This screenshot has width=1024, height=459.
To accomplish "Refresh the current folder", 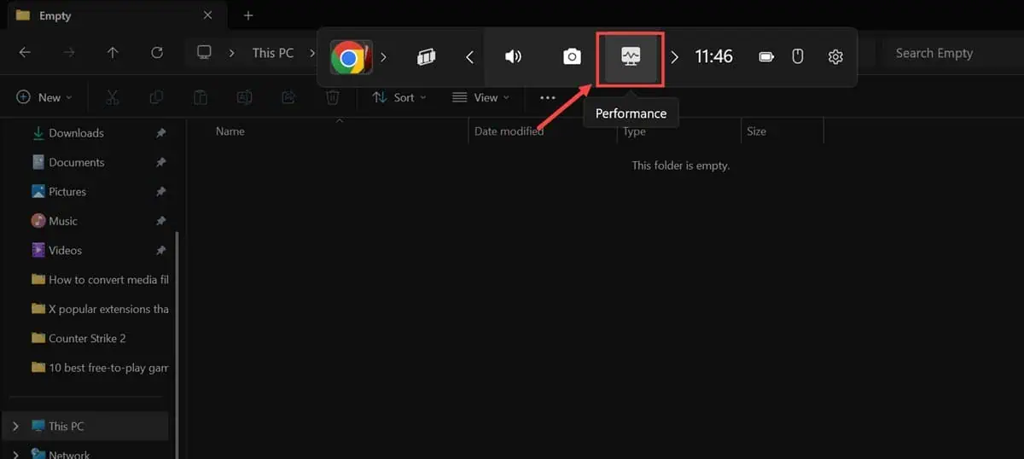I will (x=157, y=53).
